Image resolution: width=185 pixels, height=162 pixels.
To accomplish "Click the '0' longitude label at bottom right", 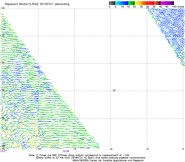I will point(183,149).
